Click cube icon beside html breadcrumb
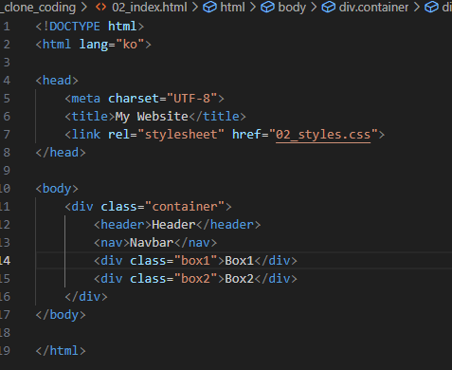This screenshot has height=370, width=452. tap(209, 7)
